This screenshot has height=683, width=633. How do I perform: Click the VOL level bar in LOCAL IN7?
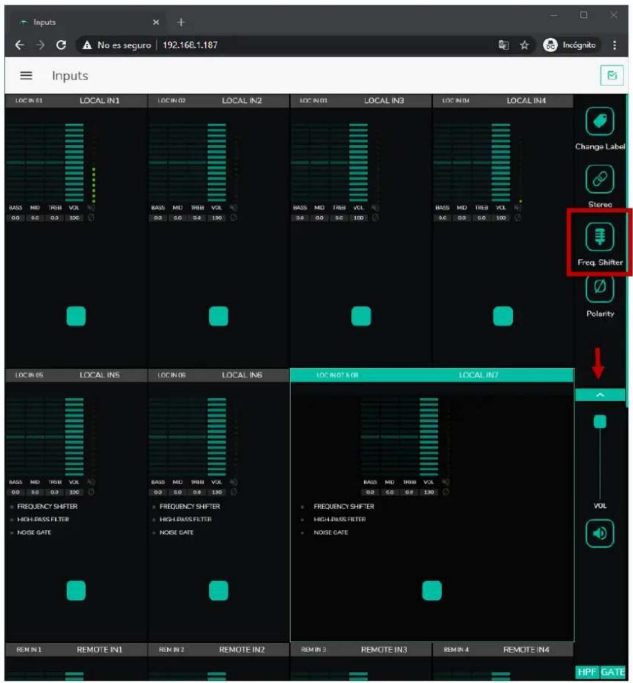429,437
